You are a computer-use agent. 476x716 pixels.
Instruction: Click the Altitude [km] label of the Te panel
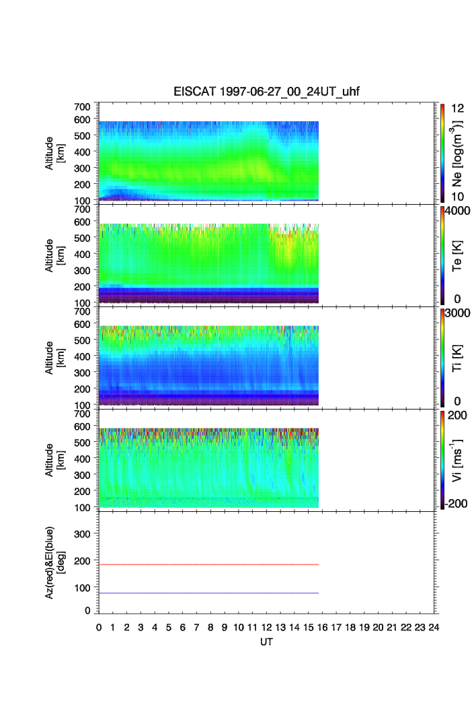coord(54,256)
